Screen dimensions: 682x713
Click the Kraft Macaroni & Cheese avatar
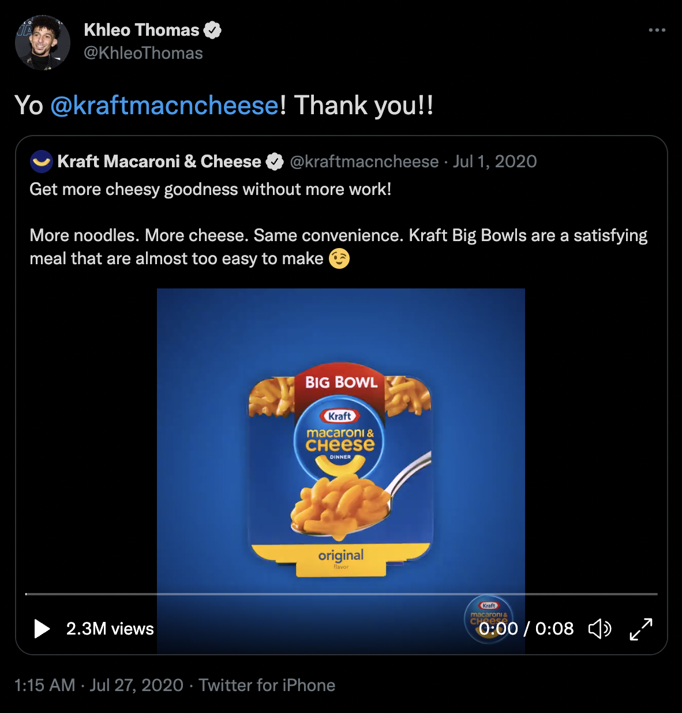pos(42,162)
